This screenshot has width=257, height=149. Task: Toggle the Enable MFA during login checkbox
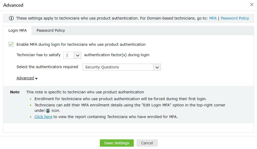11,44
